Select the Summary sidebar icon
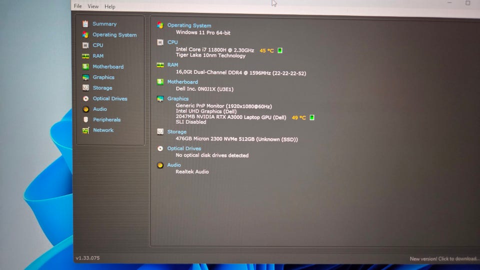The height and width of the screenshot is (270, 480). coord(85,24)
